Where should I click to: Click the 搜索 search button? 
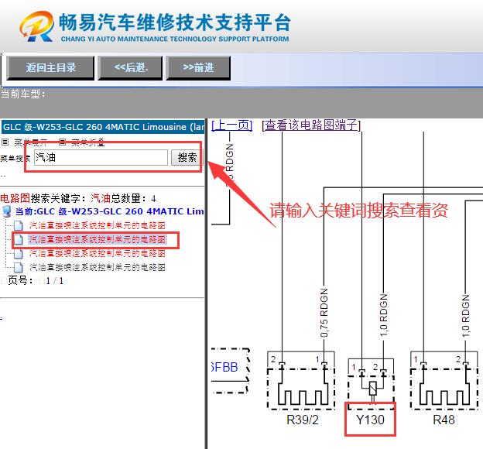tap(187, 157)
